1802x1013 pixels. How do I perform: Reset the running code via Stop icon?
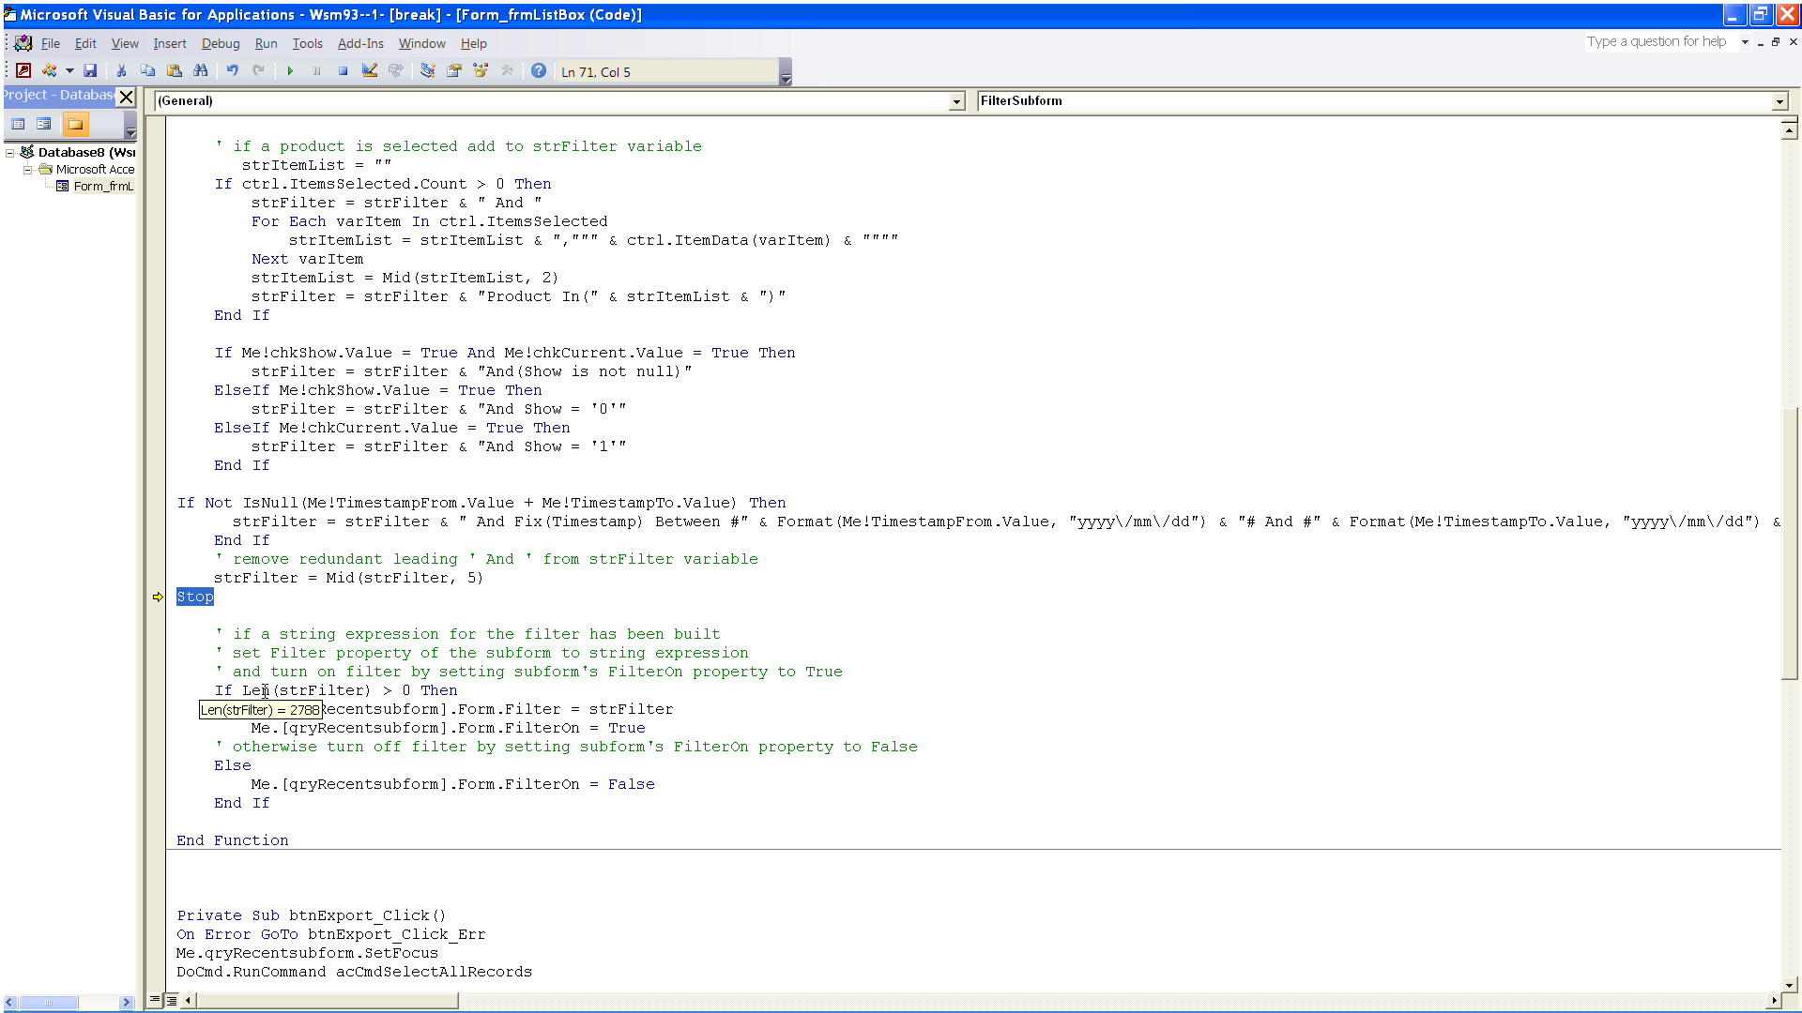343,70
